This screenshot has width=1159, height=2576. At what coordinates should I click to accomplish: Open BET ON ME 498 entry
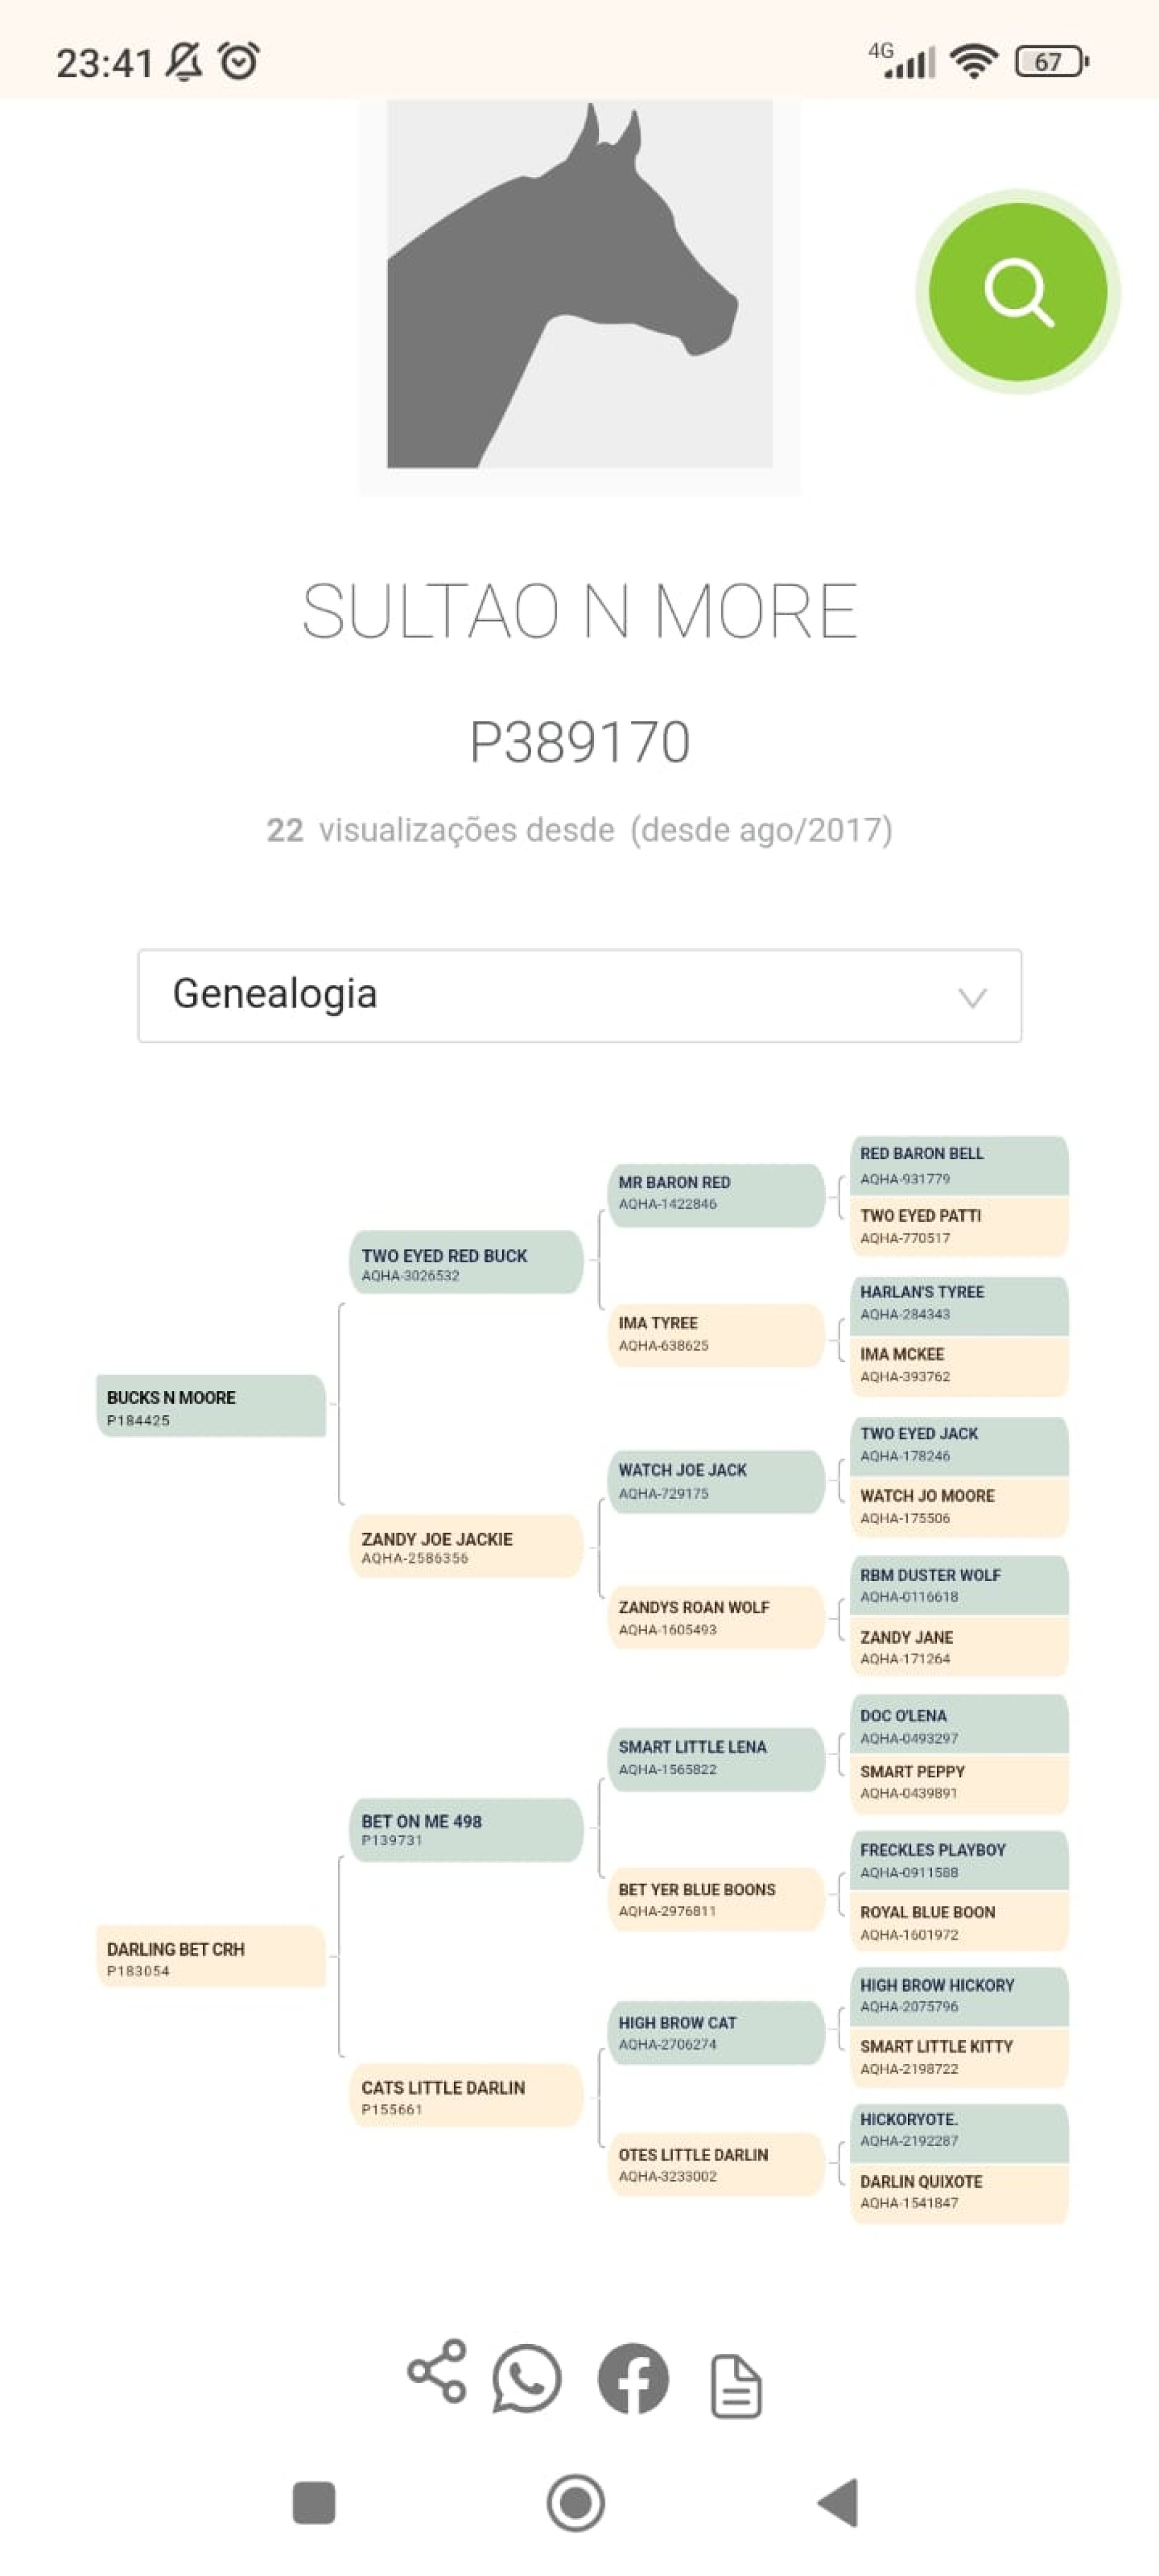tap(466, 1829)
